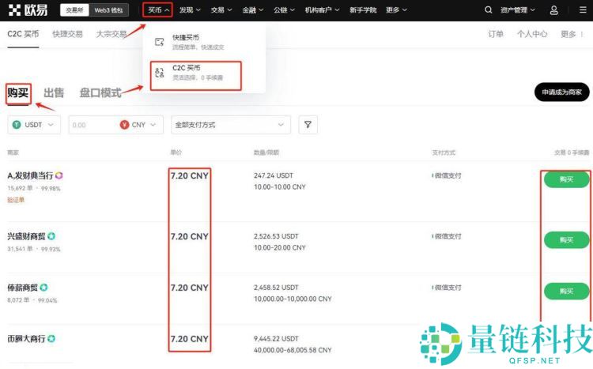This screenshot has width=593, height=369.
Task: Click 购买 button for A,发财典当行
Action: tap(567, 179)
